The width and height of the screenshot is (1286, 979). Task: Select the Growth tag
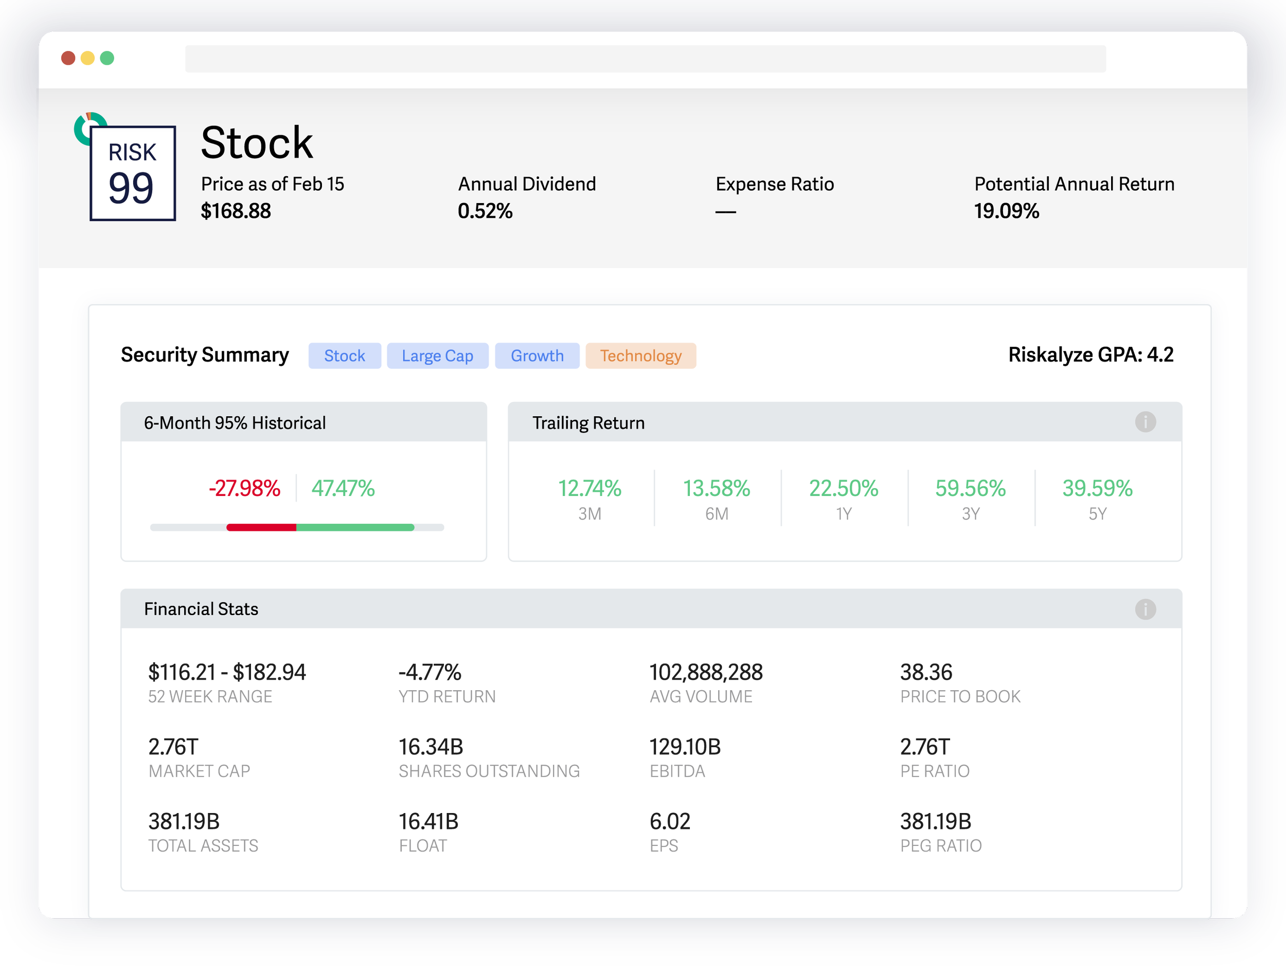pos(537,356)
